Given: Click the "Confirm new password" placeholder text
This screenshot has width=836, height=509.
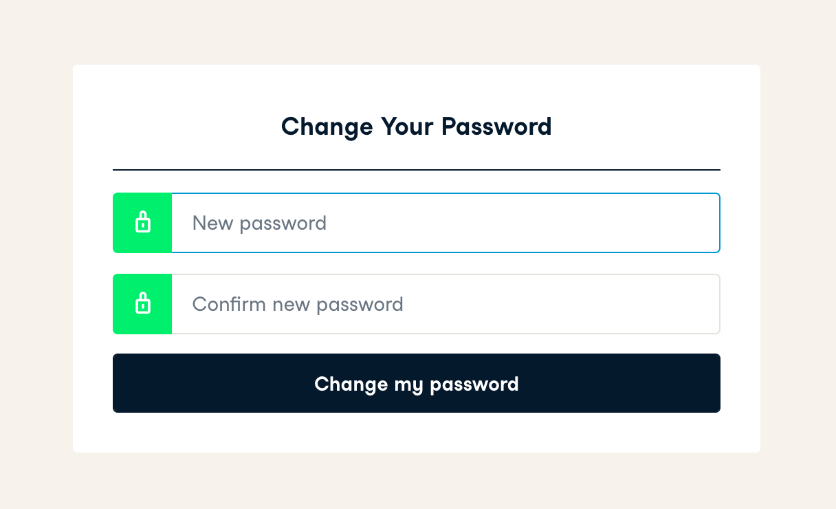Looking at the screenshot, I should [298, 304].
